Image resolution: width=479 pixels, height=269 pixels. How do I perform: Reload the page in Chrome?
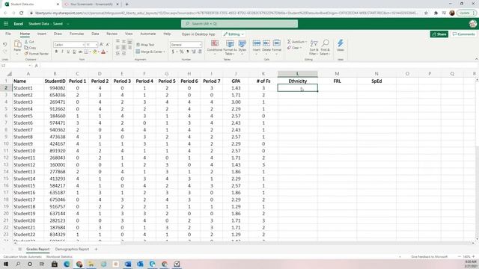(x=22, y=13)
